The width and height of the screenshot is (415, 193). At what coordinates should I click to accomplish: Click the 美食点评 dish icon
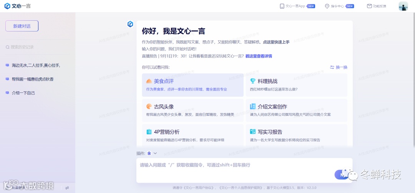pos(149,81)
